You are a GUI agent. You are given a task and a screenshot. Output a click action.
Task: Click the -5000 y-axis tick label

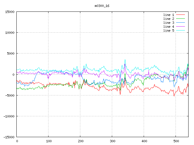[x=10, y=95]
